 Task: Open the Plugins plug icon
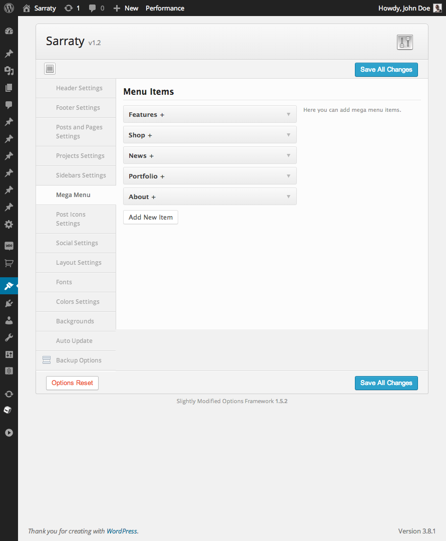pyautogui.click(x=9, y=303)
